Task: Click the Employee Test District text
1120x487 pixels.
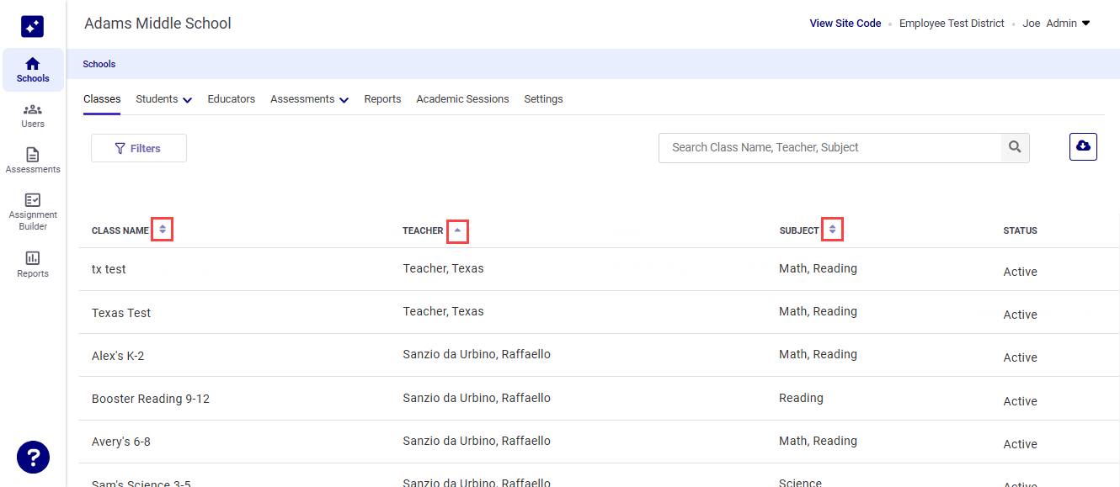Action: 952,24
